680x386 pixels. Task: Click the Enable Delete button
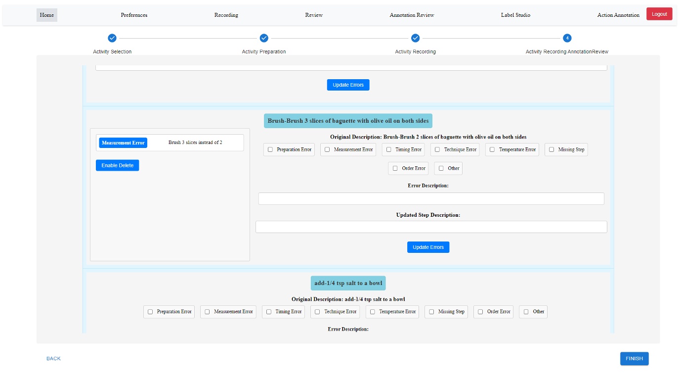[x=118, y=165]
